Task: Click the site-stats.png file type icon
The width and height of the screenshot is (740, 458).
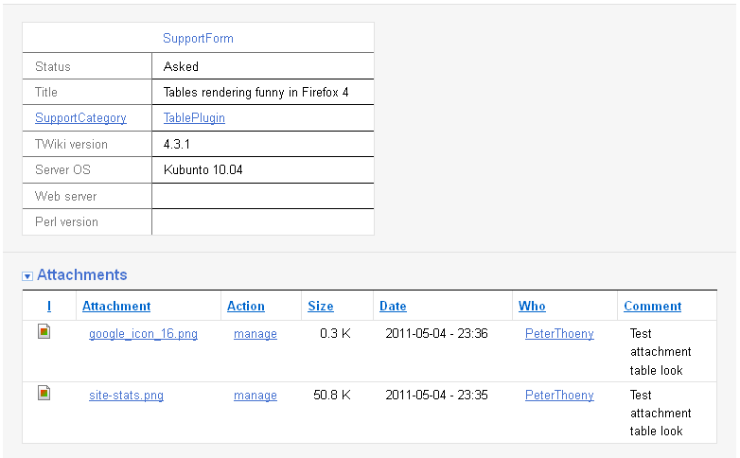Action: coord(44,392)
